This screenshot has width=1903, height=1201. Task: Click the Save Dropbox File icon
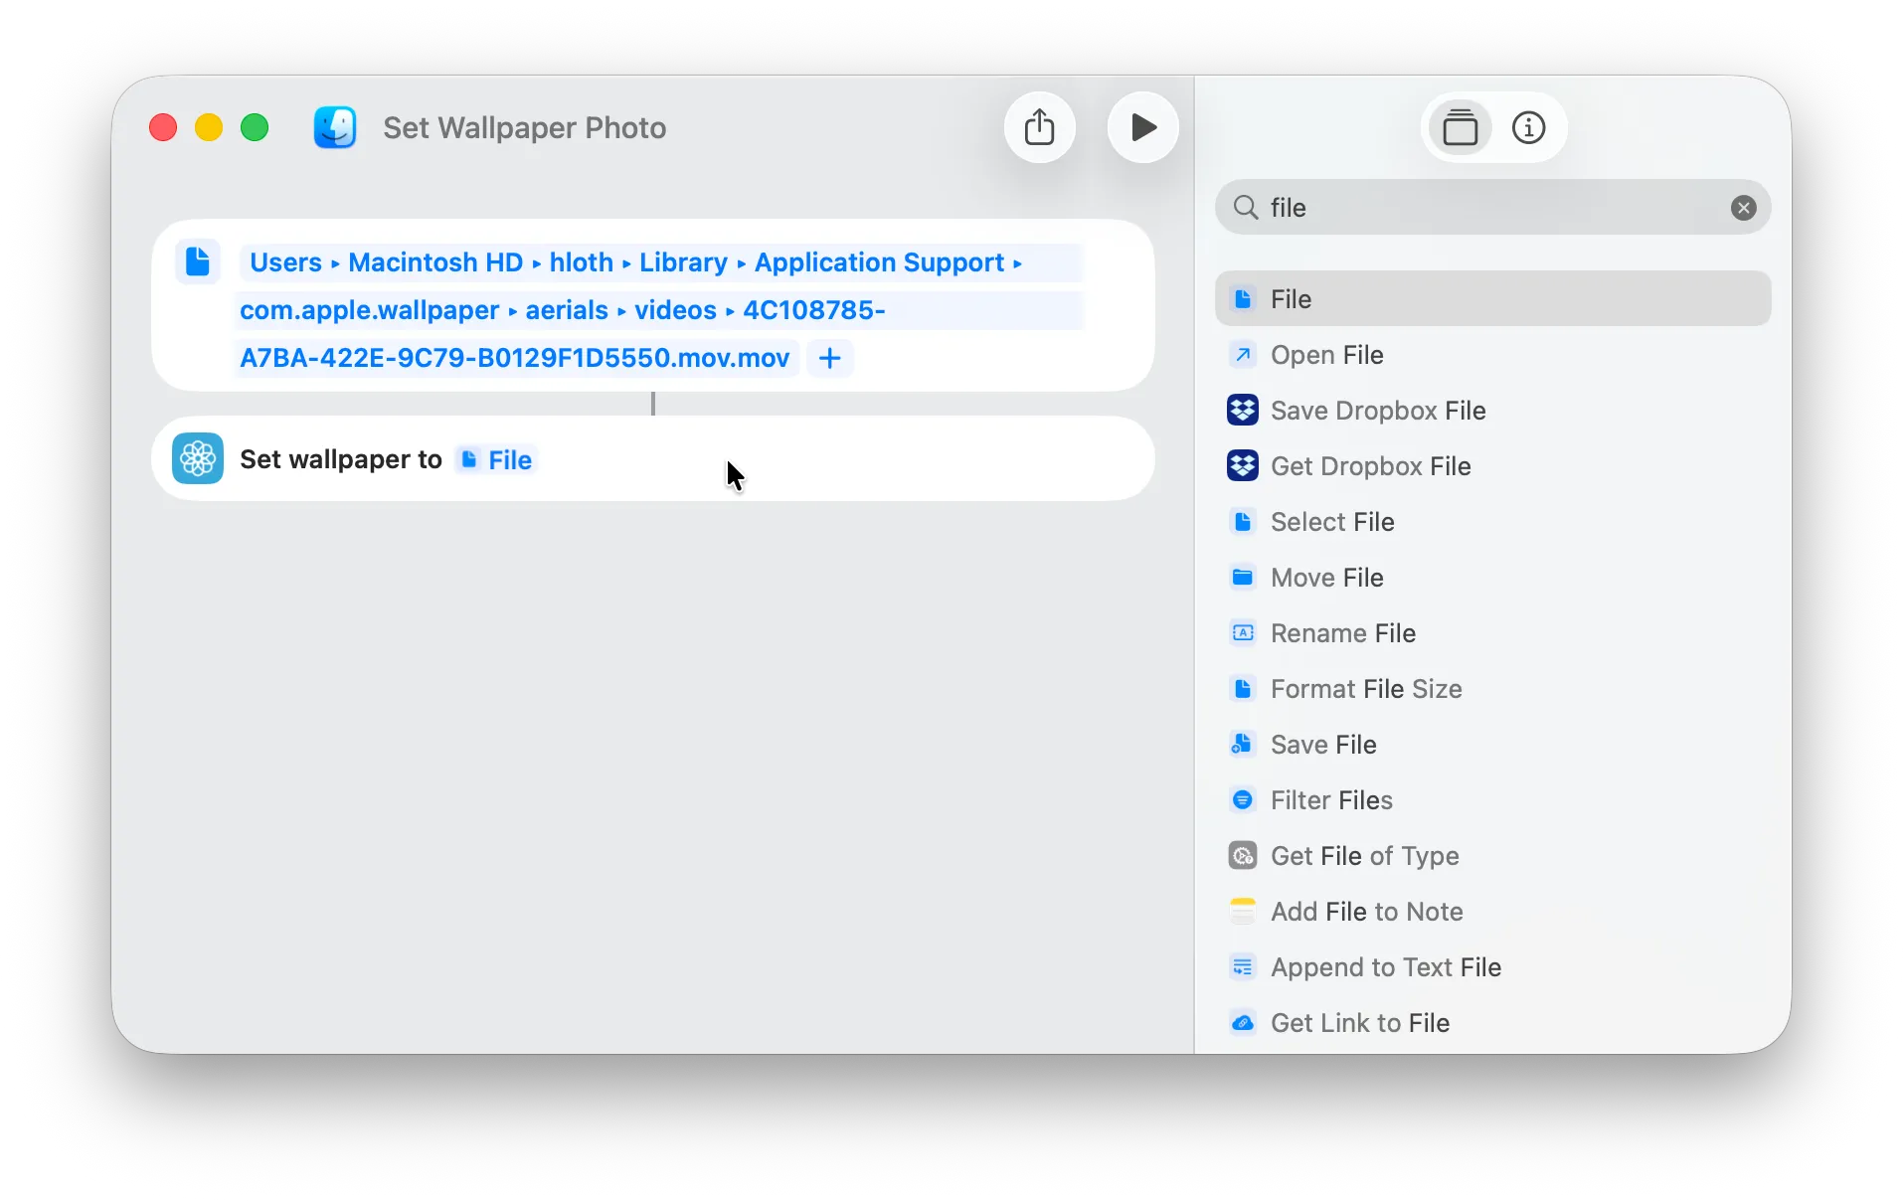tap(1243, 411)
